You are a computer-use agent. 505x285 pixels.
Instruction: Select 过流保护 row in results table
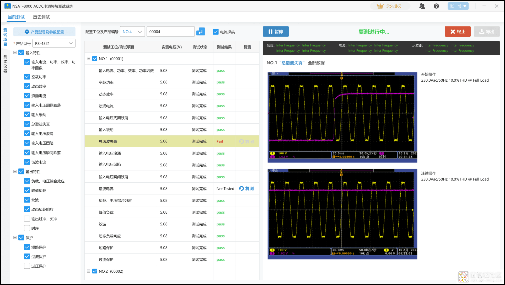(x=172, y=260)
